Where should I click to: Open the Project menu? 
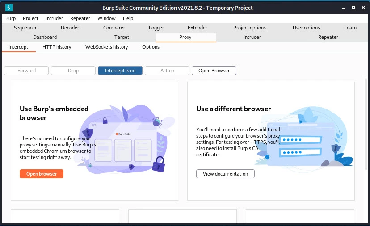30,18
